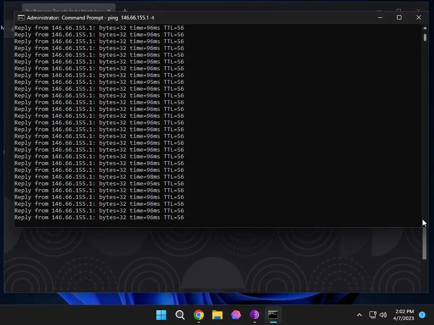This screenshot has width=434, height=325.
Task: Minimize the Command Prompt window
Action: pyautogui.click(x=380, y=17)
